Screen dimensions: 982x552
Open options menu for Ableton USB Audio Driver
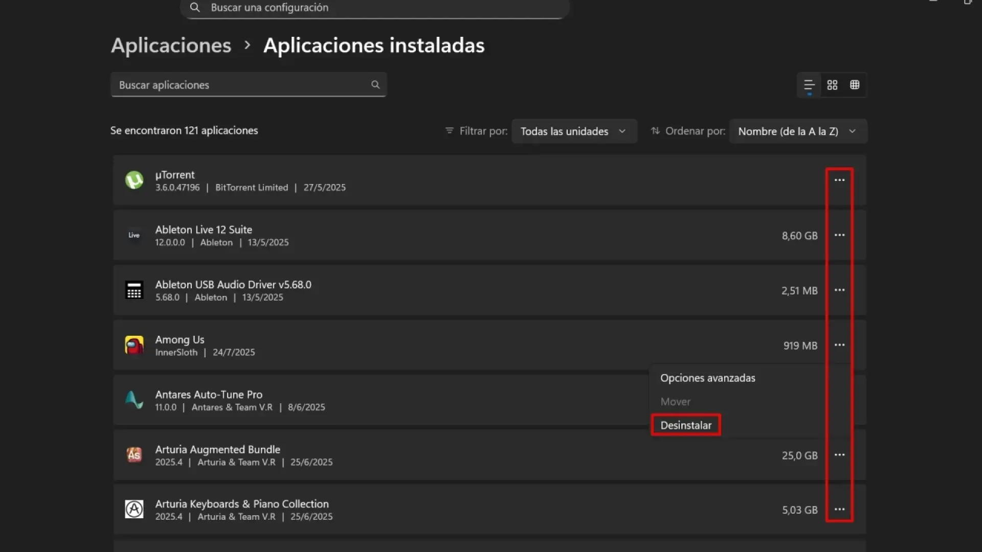pyautogui.click(x=839, y=290)
